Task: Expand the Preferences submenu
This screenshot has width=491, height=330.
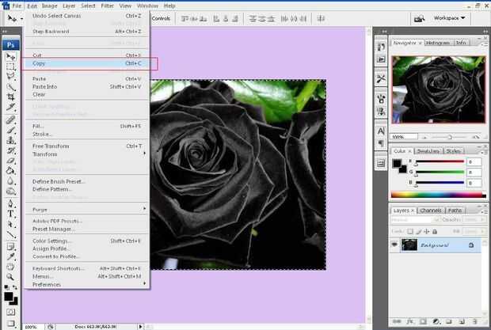Action: pos(87,284)
